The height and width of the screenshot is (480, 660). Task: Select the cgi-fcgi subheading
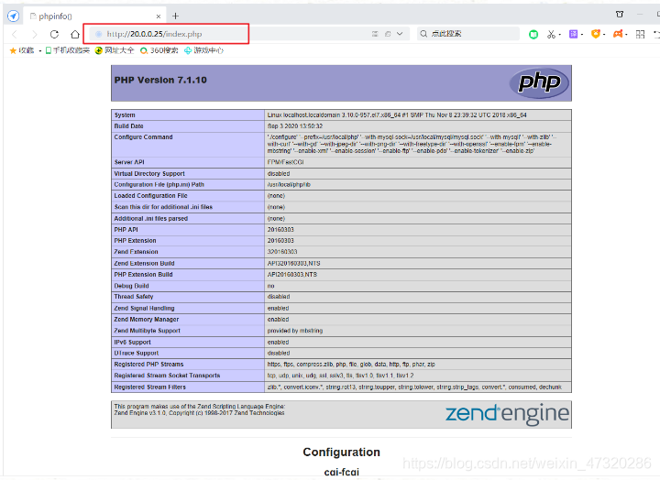[341, 473]
